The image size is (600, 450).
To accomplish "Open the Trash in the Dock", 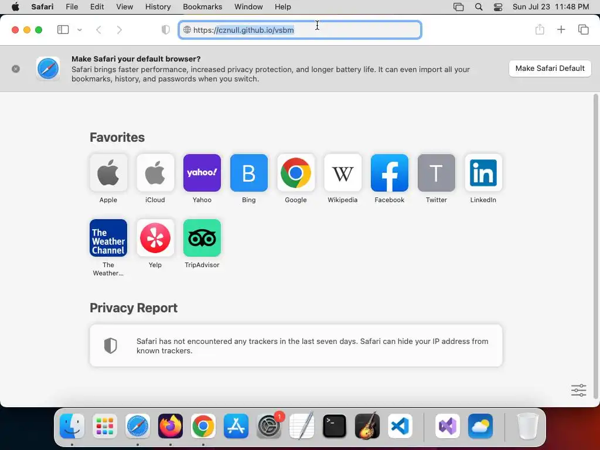I will (x=527, y=426).
